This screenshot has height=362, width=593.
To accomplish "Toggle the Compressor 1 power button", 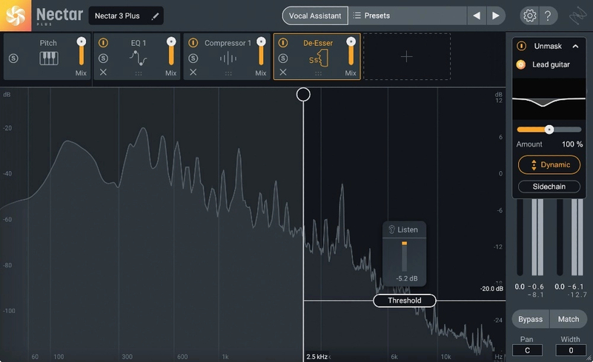I will pyautogui.click(x=193, y=43).
